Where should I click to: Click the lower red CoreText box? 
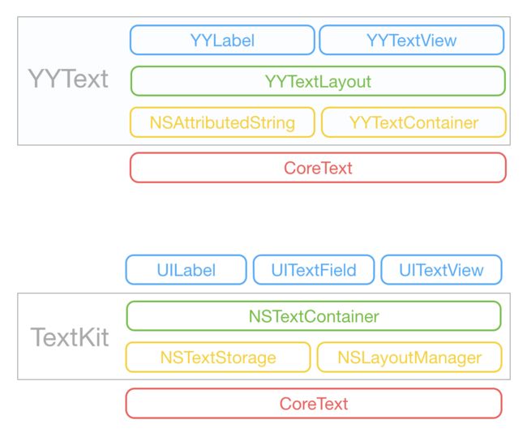point(314,404)
